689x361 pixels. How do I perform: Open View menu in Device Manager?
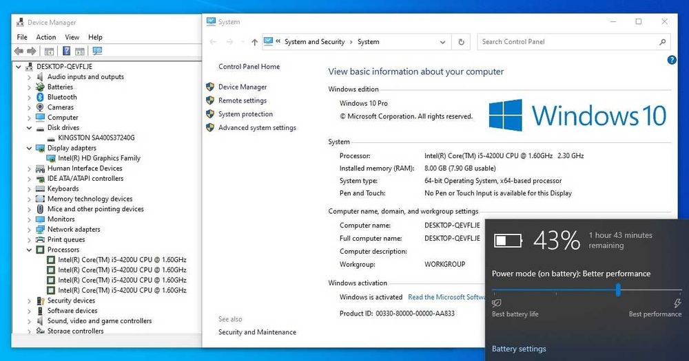coord(72,37)
